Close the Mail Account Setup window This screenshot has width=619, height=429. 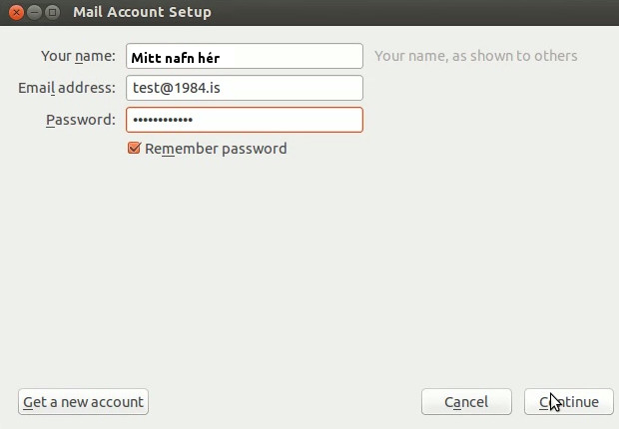pos(17,12)
